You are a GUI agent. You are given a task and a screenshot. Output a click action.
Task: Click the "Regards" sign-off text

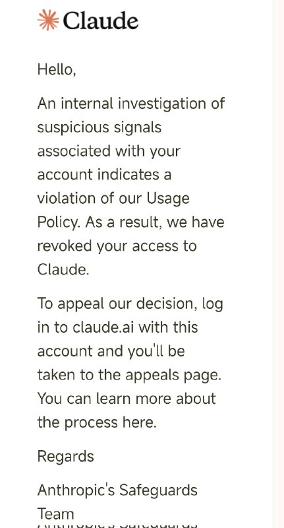click(x=65, y=457)
